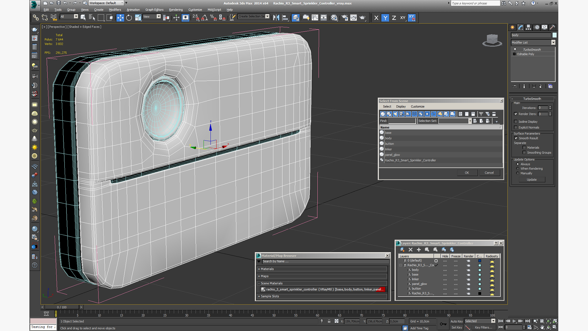The image size is (588, 331).
Task: Open the Modifier List dropdown
Action: pos(533,42)
